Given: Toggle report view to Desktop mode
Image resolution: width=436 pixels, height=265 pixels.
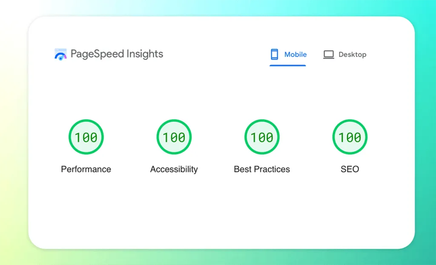Looking at the screenshot, I should [344, 55].
